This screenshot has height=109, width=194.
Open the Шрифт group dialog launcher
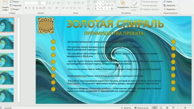[x=60, y=13]
